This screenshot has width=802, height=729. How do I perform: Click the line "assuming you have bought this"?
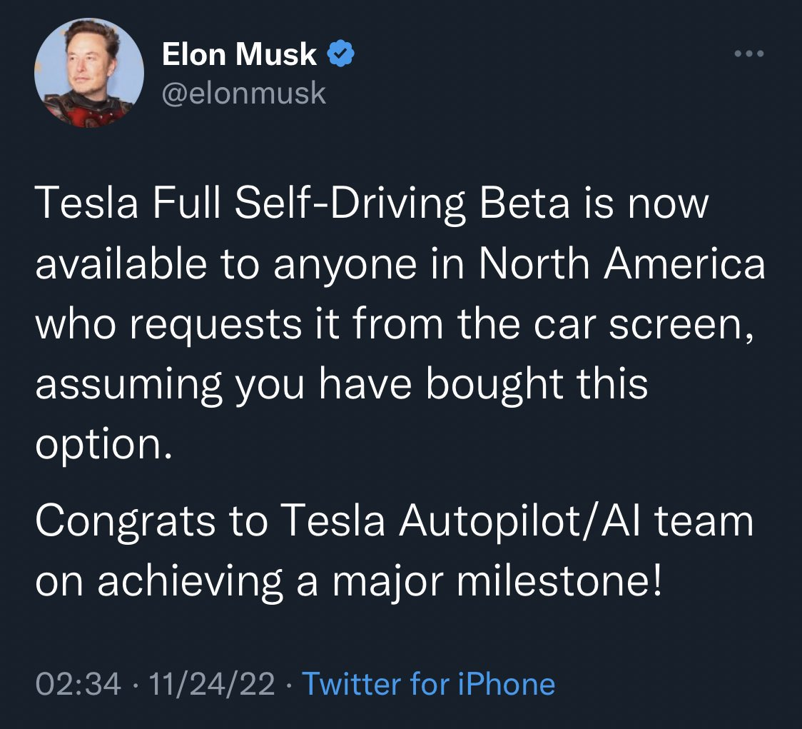(342, 385)
